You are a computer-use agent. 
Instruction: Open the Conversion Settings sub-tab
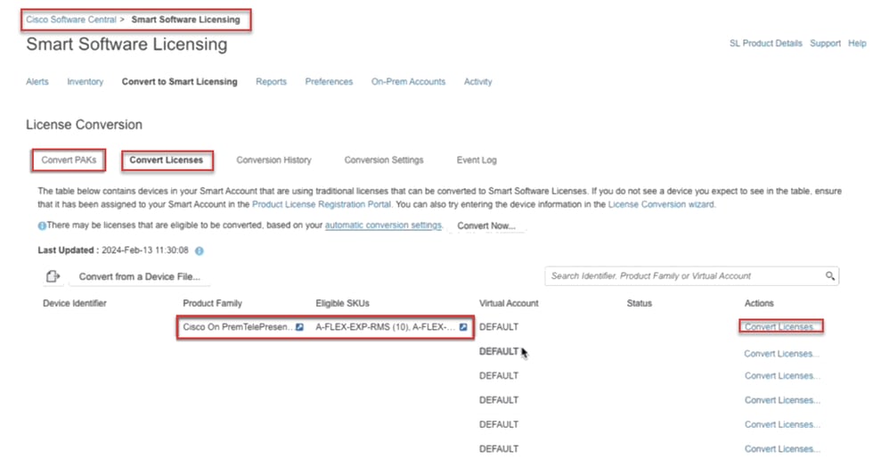(x=384, y=160)
